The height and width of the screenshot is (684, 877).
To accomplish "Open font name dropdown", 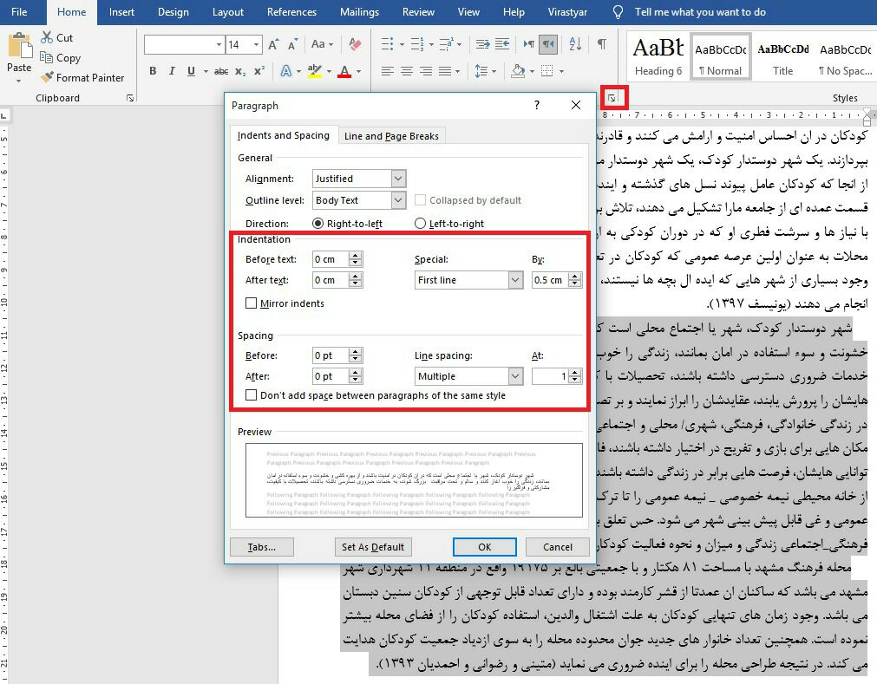I will (x=219, y=45).
